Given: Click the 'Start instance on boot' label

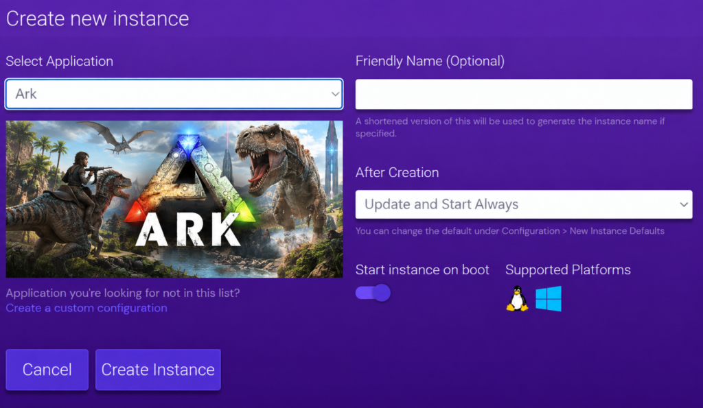Looking at the screenshot, I should tap(422, 269).
